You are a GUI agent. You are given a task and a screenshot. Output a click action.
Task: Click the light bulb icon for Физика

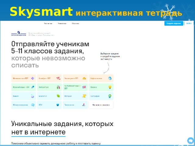pos(110,87)
